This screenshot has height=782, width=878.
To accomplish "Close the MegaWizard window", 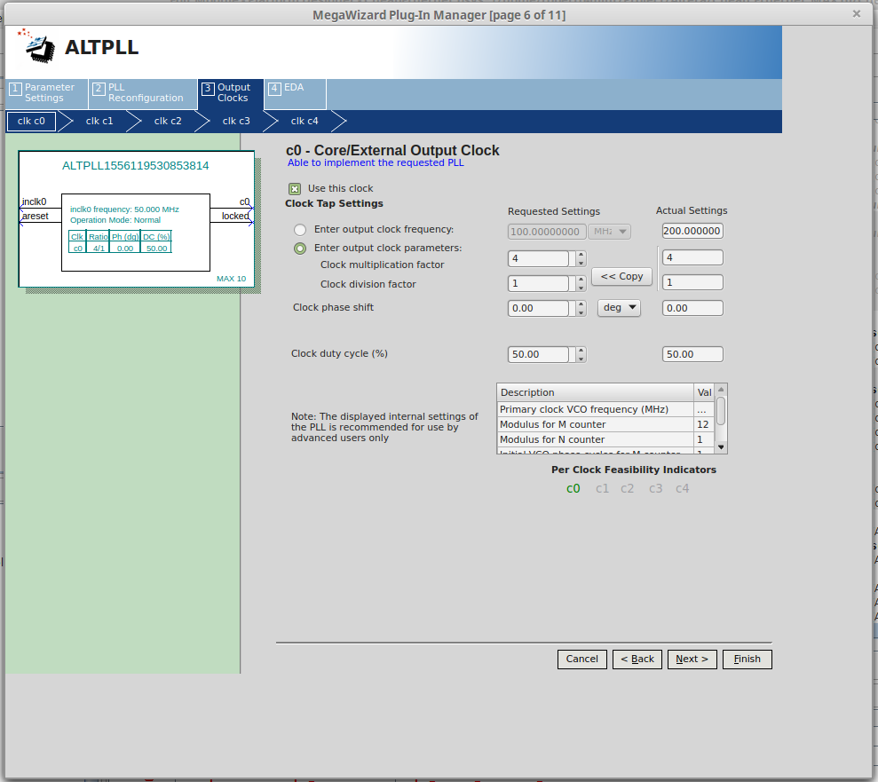I will (x=856, y=13).
